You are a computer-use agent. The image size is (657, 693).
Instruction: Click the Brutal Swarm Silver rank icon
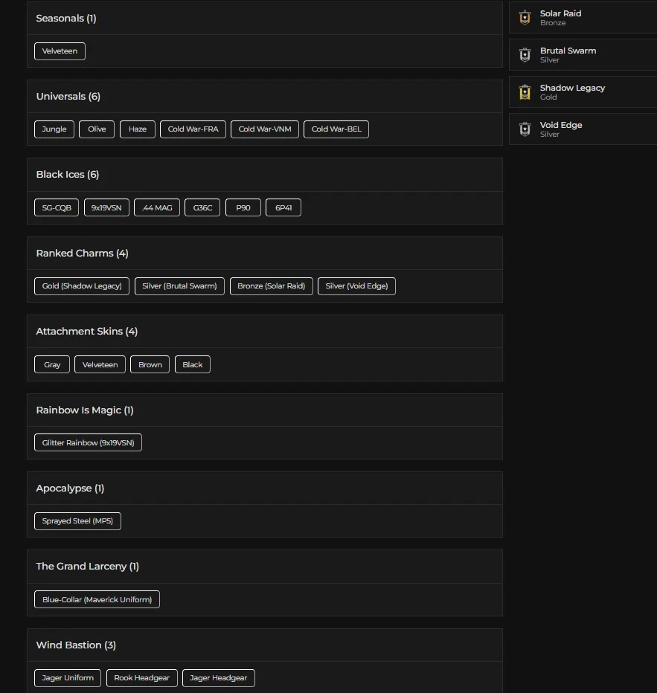[x=525, y=55]
